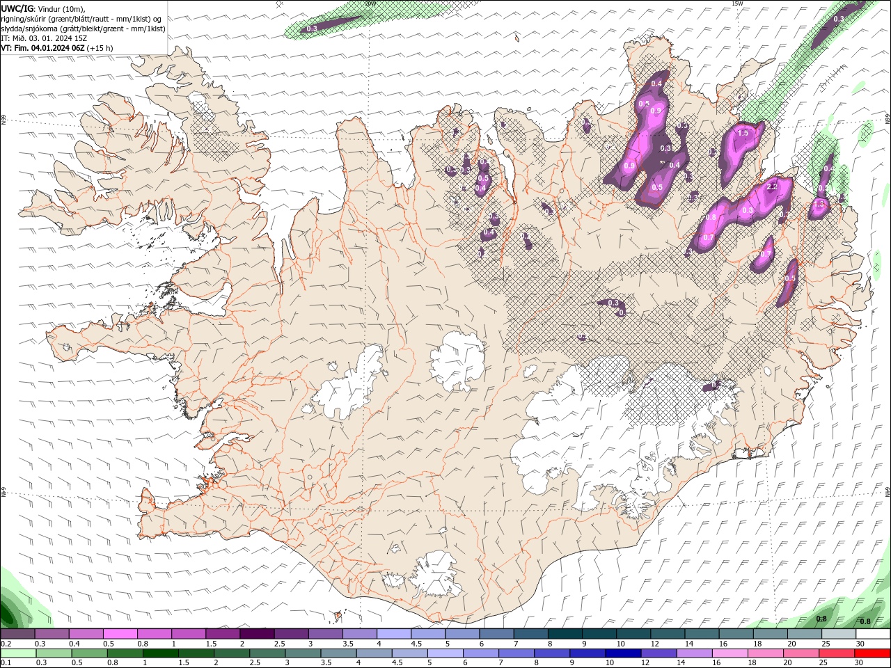The width and height of the screenshot is (891, 668).
Task: Click the Langjökull glacier west of Hofsjökull
Action: tap(349, 383)
